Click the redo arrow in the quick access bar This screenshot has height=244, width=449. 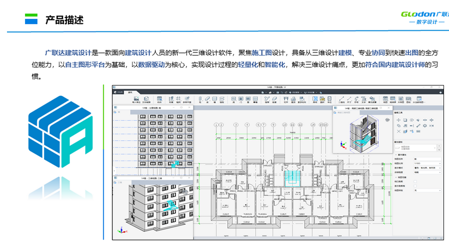pyautogui.click(x=286, y=92)
